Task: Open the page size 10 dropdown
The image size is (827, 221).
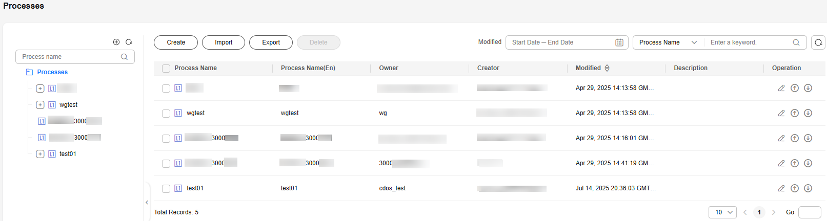Action: 722,212
